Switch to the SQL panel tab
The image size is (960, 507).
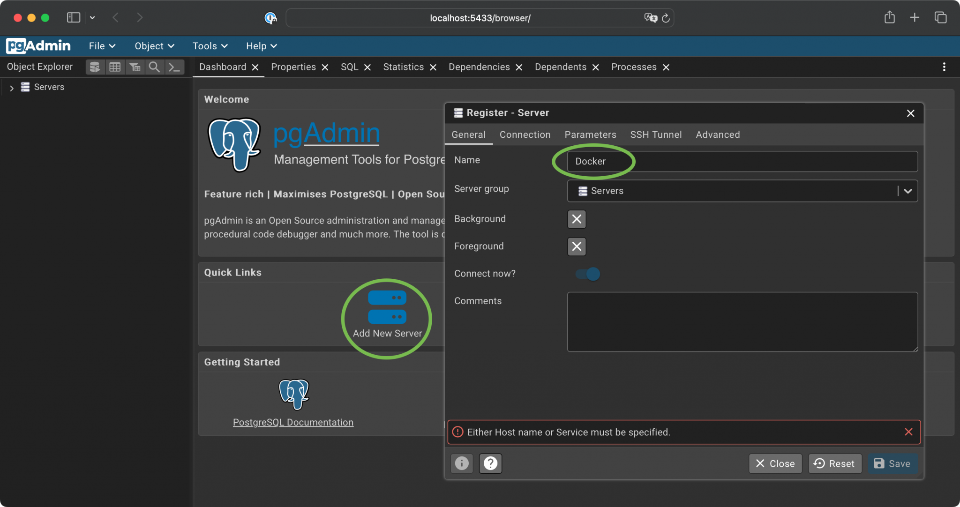pos(350,67)
